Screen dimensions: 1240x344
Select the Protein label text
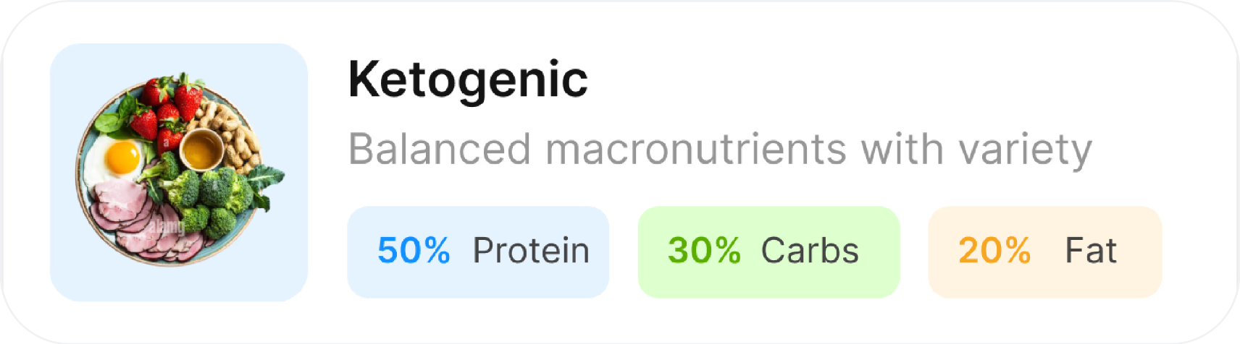[531, 251]
